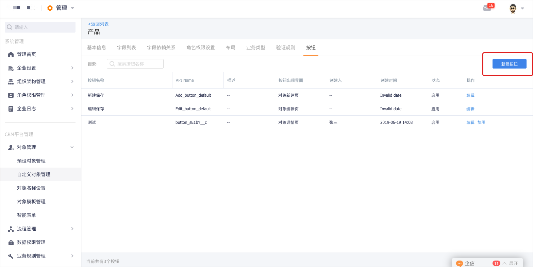The image size is (533, 267).
Task: Click the 创建时间 column header
Action: 389,80
